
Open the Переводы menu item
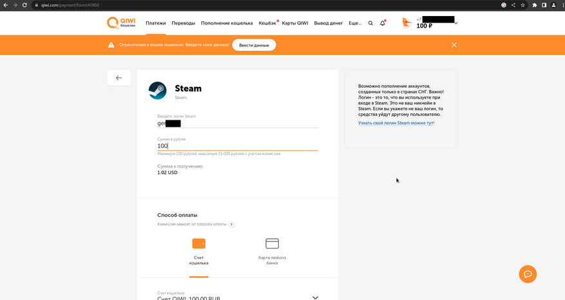click(183, 23)
